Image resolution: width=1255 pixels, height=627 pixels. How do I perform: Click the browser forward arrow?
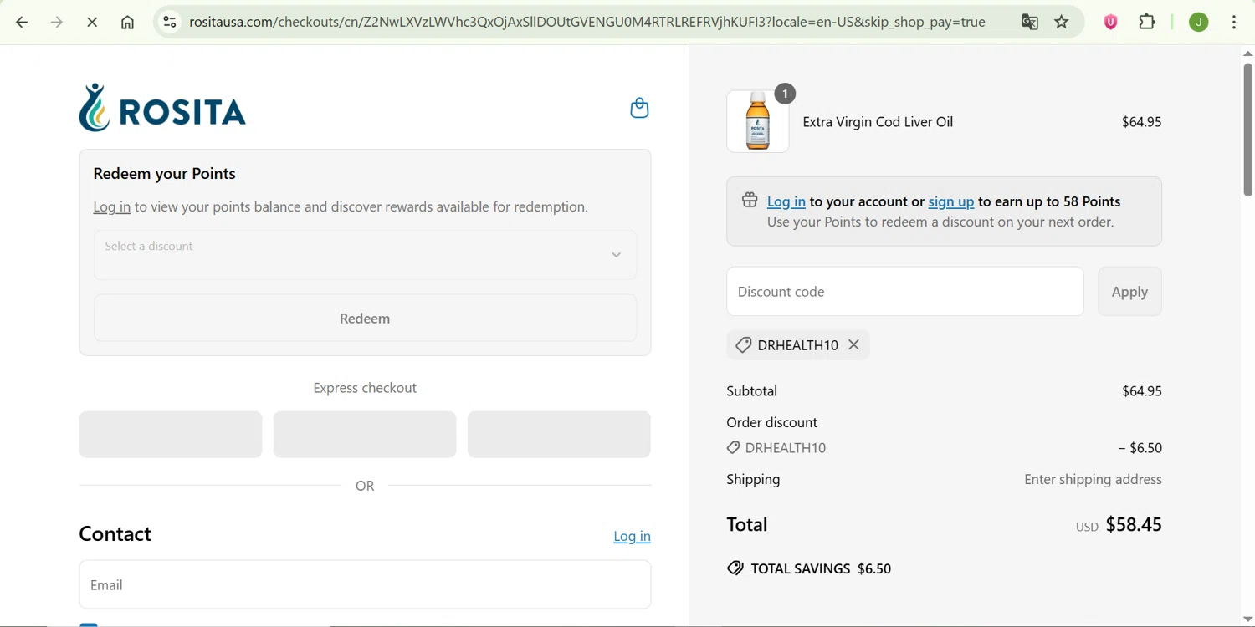57,22
